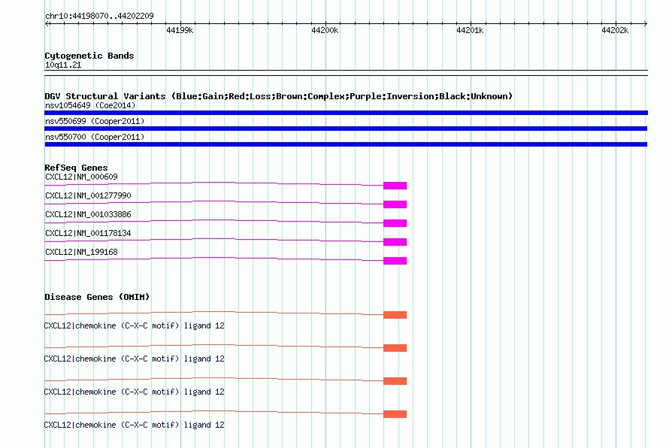Open the bottommost CXCL12 chemokine ligand 12 OMIM link
This screenshot has width=669, height=448.
click(134, 425)
